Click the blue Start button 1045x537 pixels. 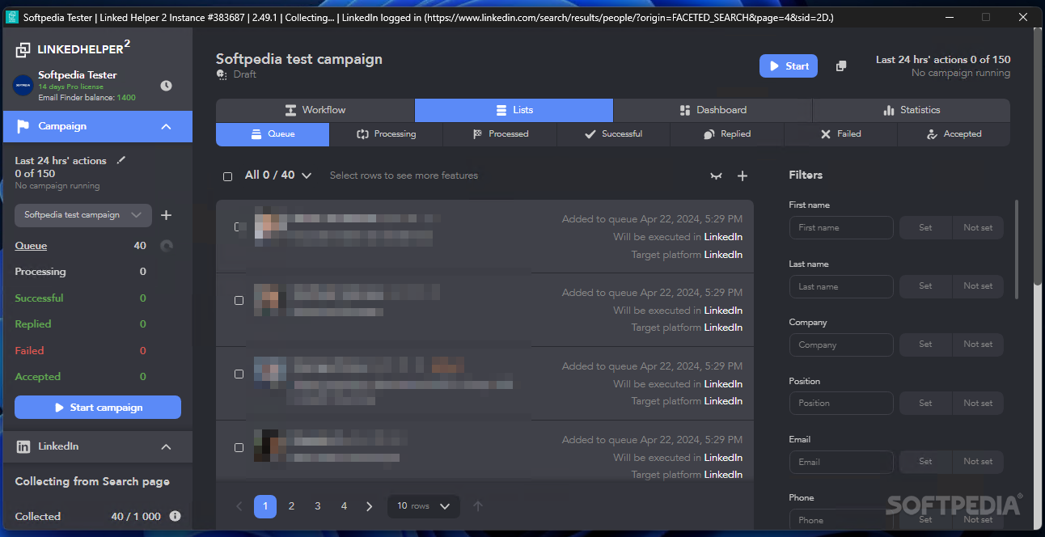coord(789,66)
